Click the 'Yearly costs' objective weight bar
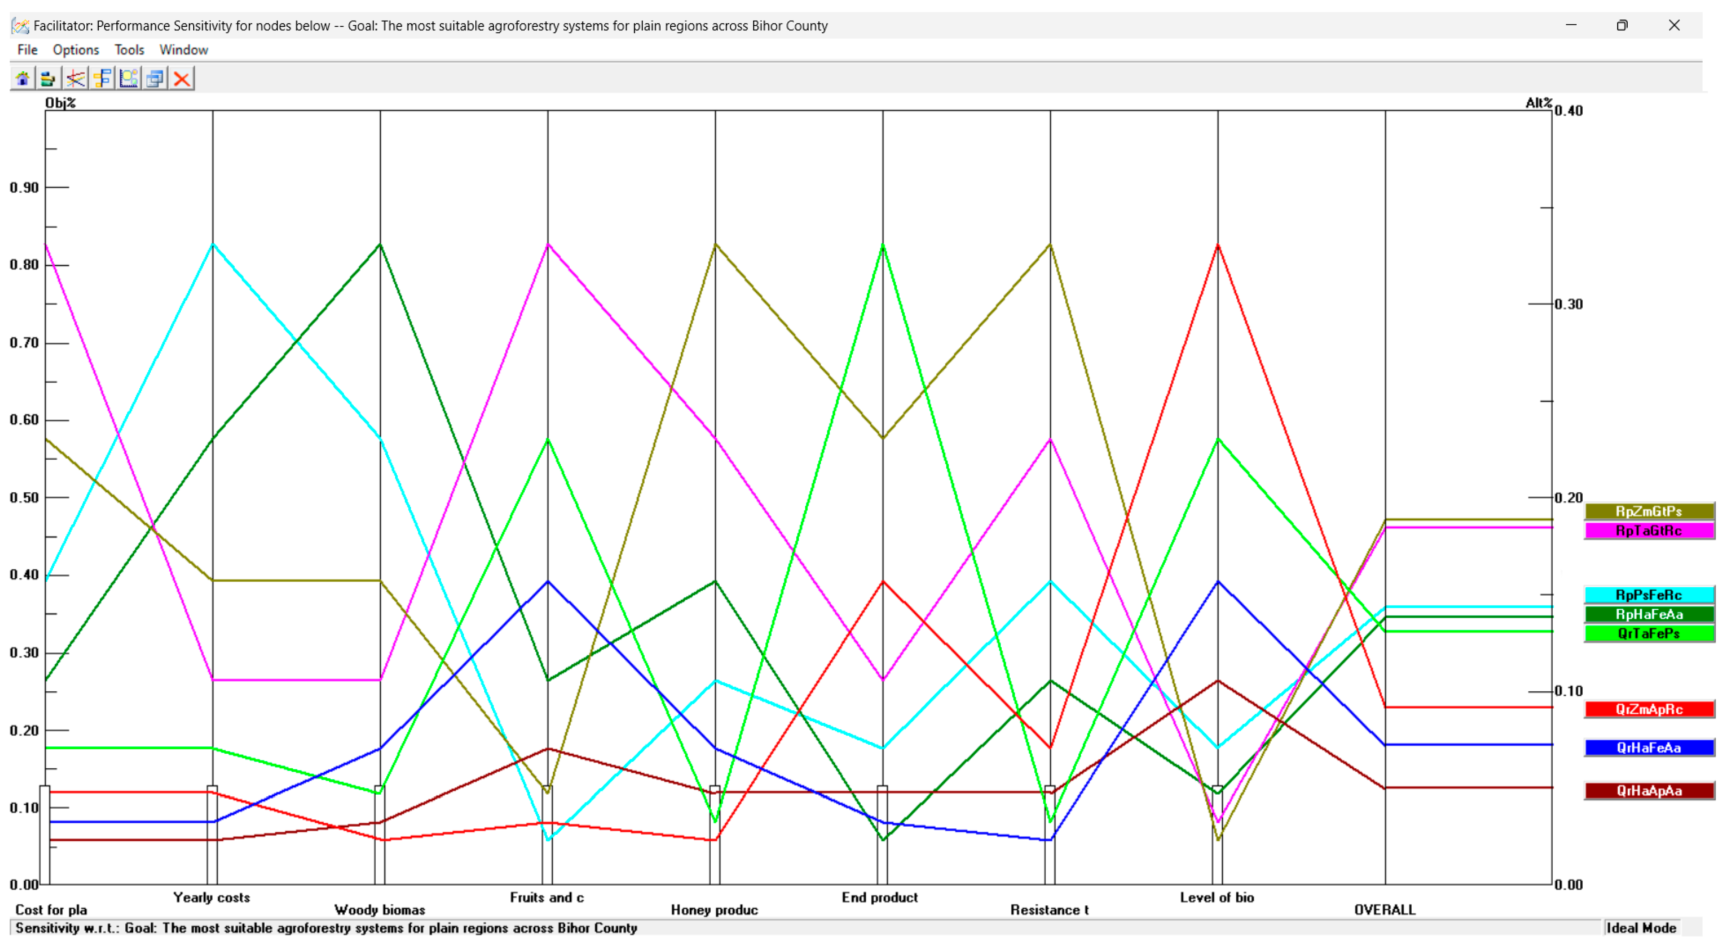The image size is (1729, 947). pos(212,835)
